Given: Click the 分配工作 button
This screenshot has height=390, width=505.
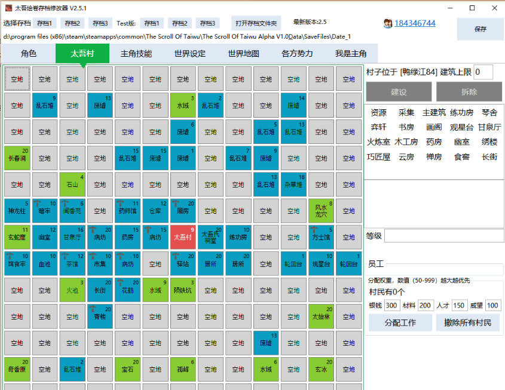Looking at the screenshot, I should [400, 323].
